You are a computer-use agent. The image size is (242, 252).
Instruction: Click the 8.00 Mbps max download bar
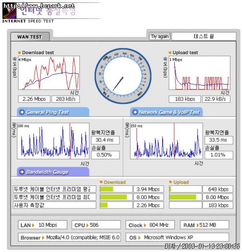(x=116, y=197)
